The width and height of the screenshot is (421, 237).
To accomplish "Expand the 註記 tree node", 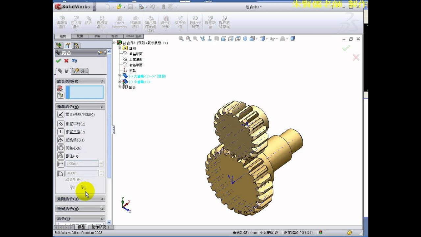I will click(x=120, y=48).
